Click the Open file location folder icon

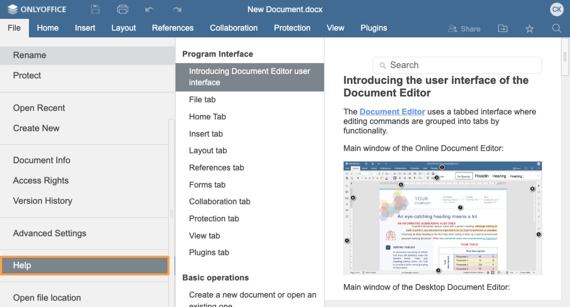(x=503, y=28)
